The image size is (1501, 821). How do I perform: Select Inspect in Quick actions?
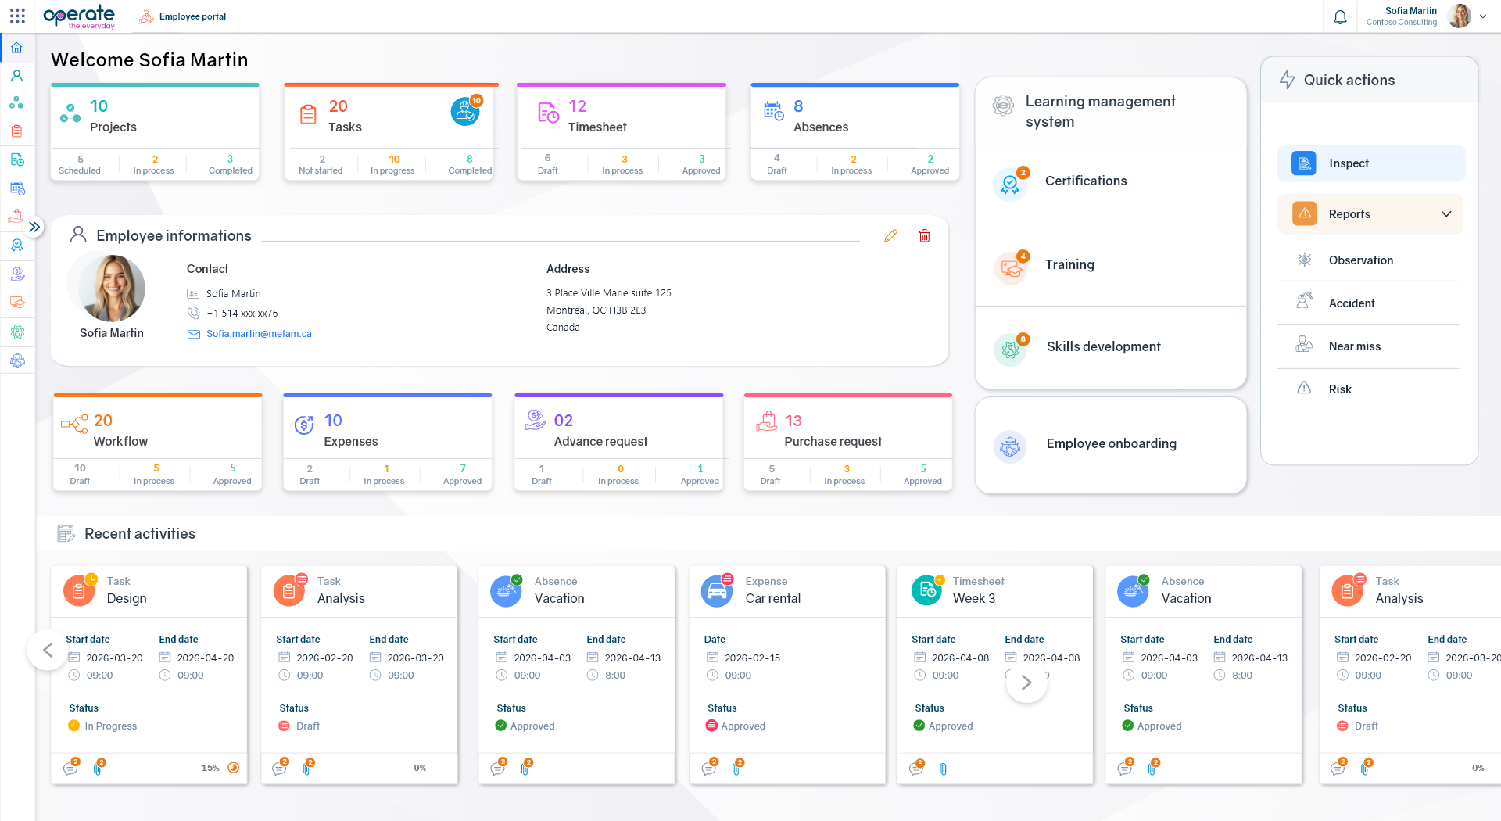tap(1371, 163)
